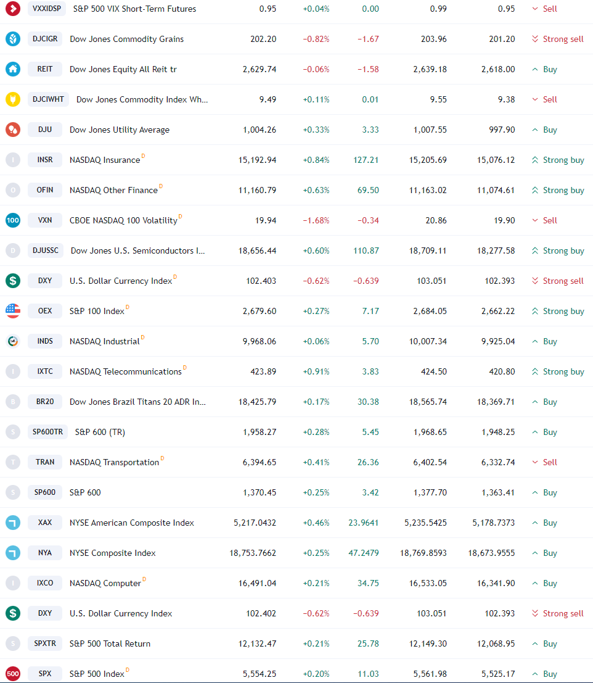Click the DJU red utility logo icon
The width and height of the screenshot is (593, 683).
[13, 130]
